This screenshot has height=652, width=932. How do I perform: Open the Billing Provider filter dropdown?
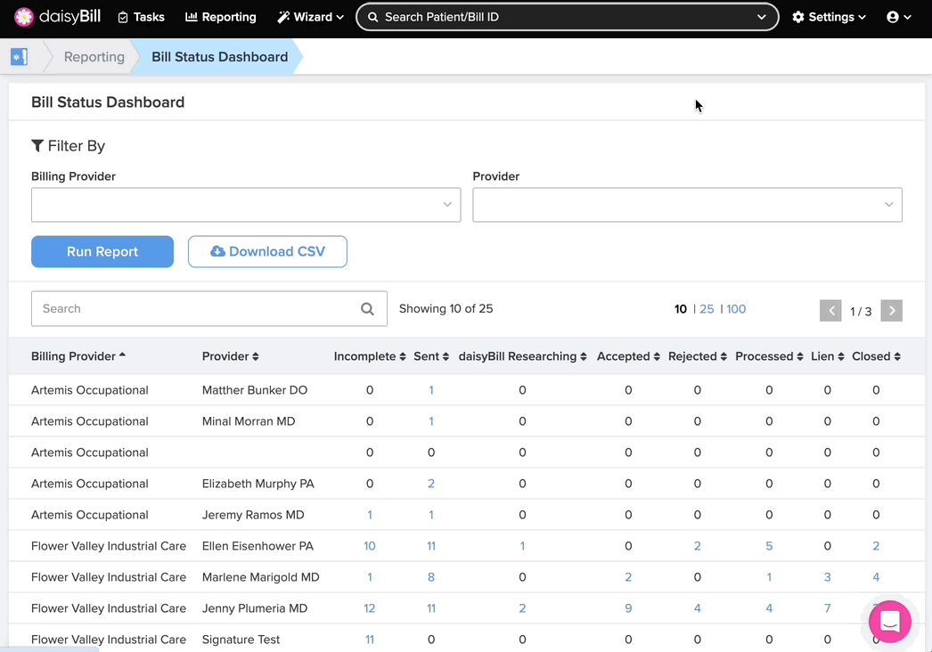coord(246,205)
